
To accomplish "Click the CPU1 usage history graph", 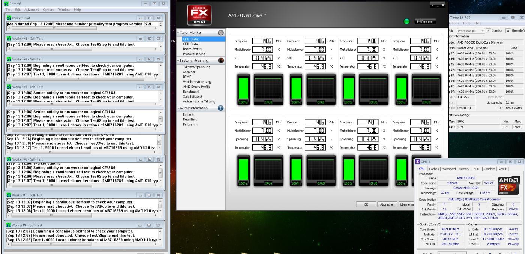I will click(x=321, y=89).
